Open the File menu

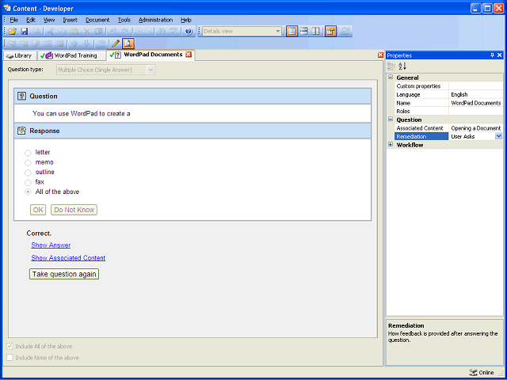click(14, 20)
